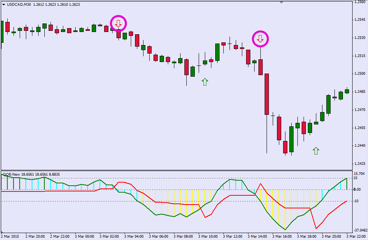Select the USDCAD,M30 symbol label
The height and width of the screenshot is (240, 368).
[x=19, y=5]
